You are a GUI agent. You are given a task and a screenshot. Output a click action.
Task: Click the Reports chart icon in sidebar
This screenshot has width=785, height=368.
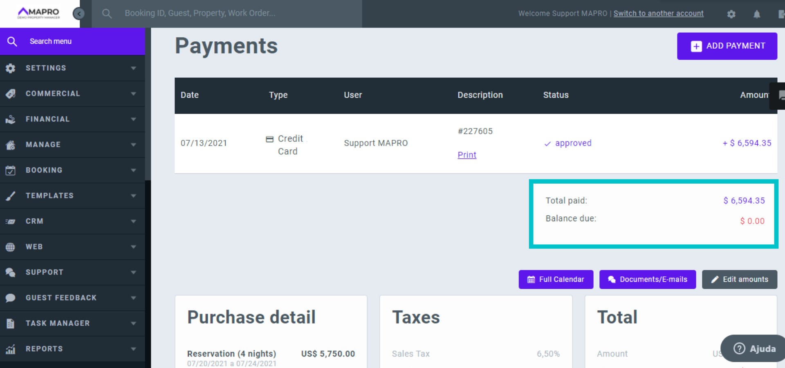tap(11, 349)
